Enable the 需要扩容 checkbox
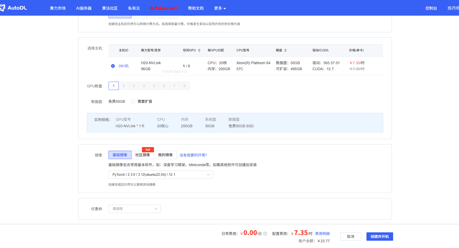This screenshot has height=248, width=459. [133, 101]
